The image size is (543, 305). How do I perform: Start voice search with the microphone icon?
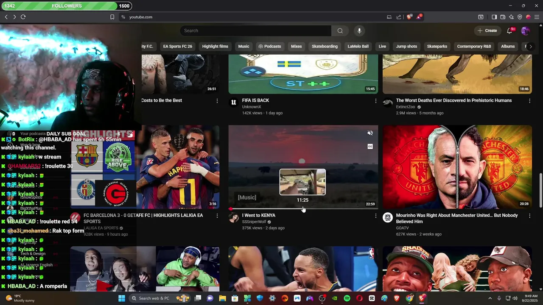(359, 30)
